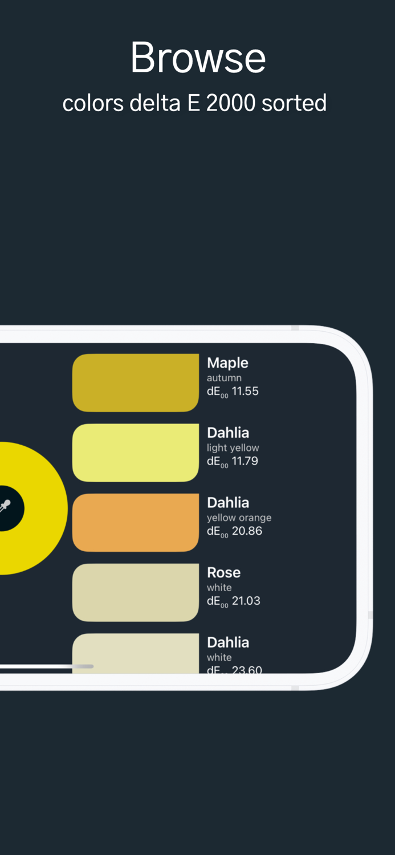Open the Maple color entry
395x855 pixels.
(227, 363)
